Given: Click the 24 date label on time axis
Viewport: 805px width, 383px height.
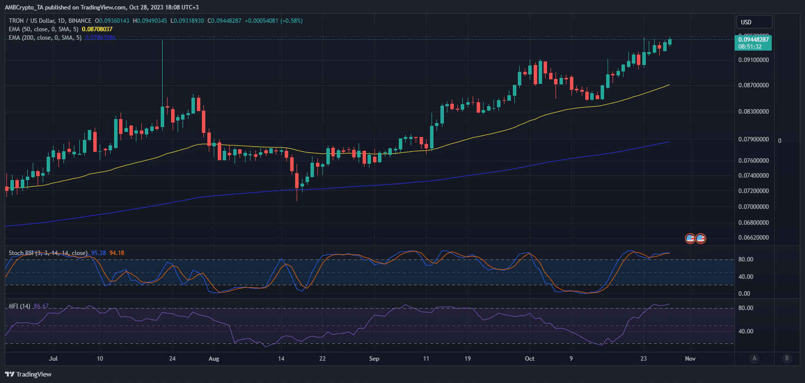Looking at the screenshot, I should 172,359.
